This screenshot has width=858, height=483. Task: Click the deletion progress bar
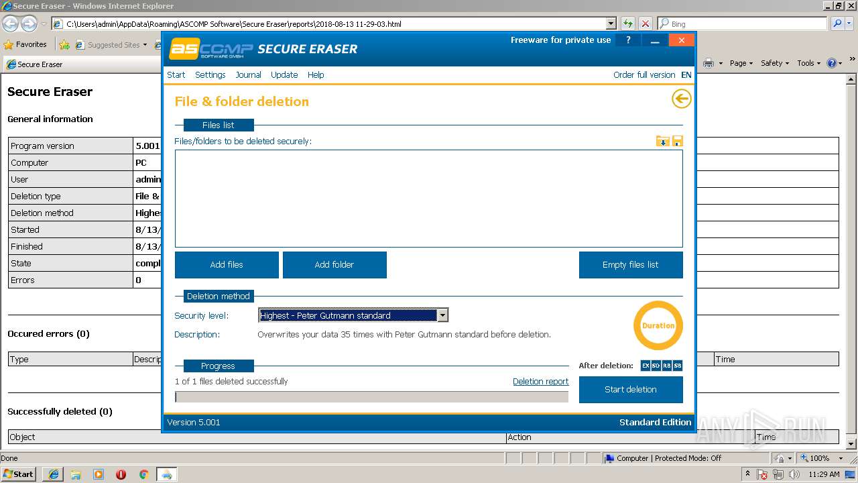point(371,396)
